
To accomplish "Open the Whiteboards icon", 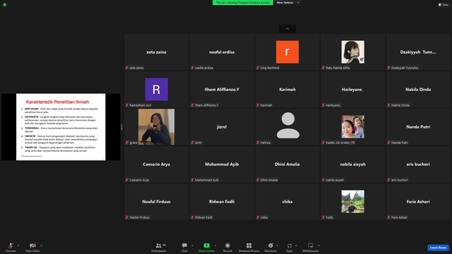I will [x=311, y=246].
